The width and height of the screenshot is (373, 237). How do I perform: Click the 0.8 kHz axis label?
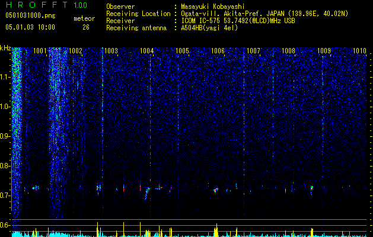pos(5,166)
